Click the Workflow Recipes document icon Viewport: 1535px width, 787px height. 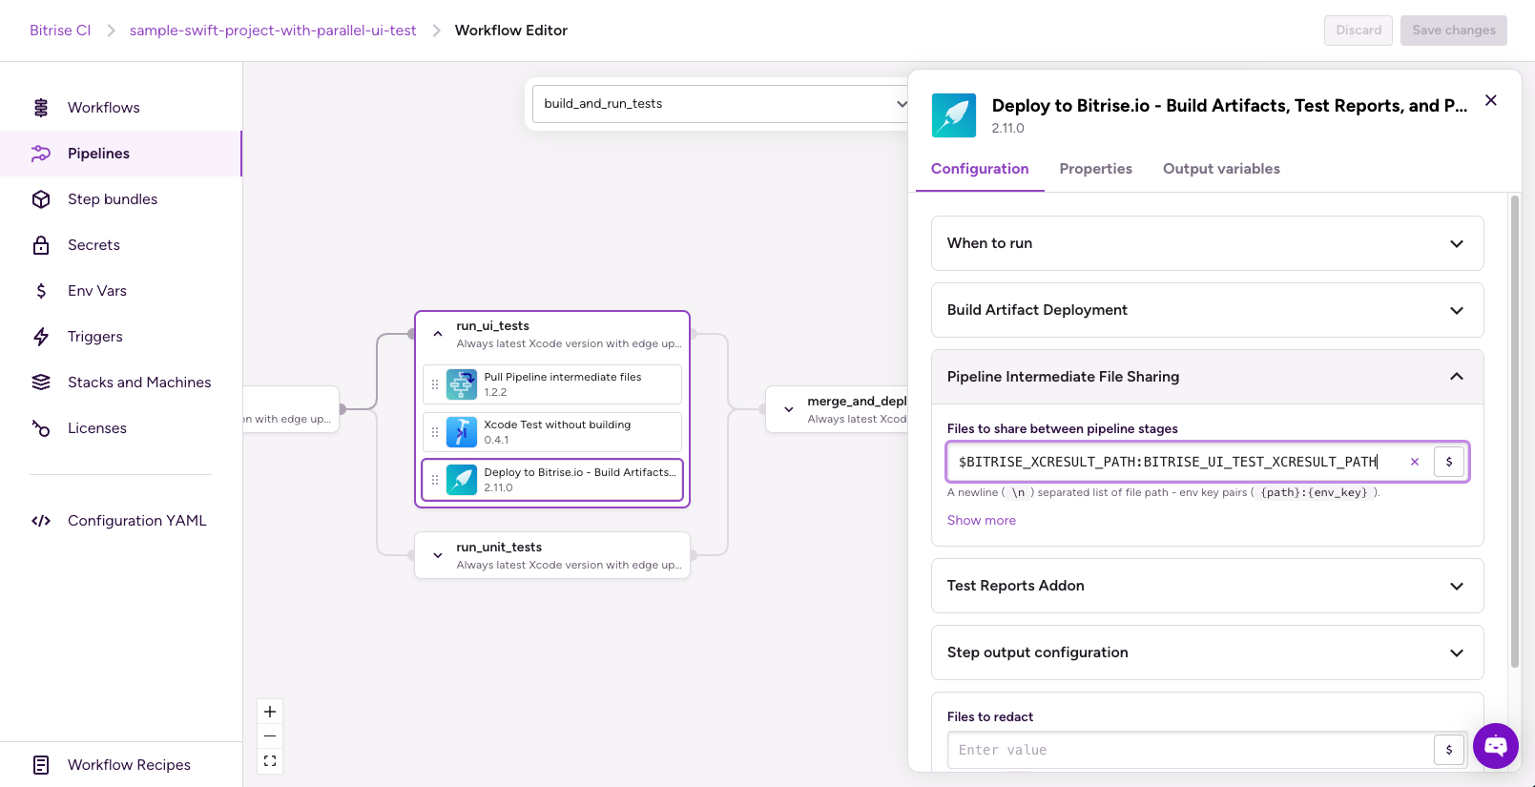click(x=41, y=765)
